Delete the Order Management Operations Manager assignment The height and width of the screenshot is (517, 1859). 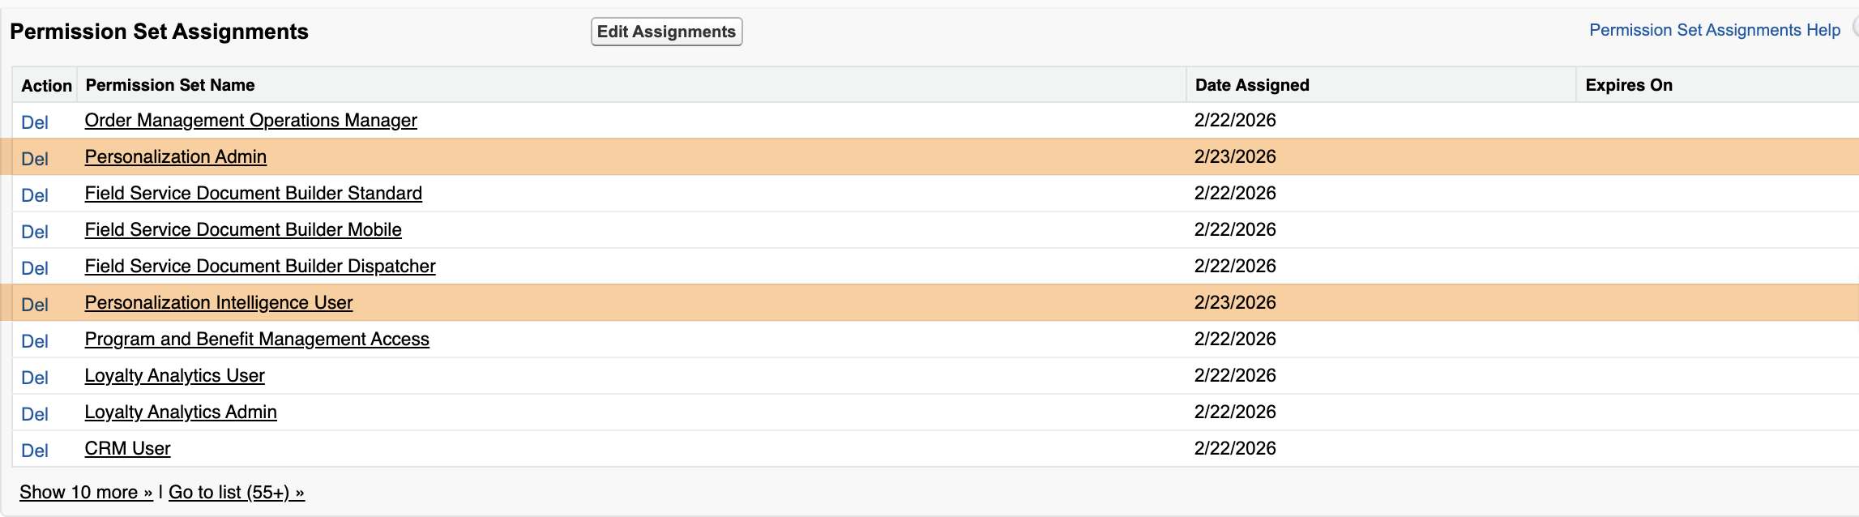pyautogui.click(x=36, y=122)
